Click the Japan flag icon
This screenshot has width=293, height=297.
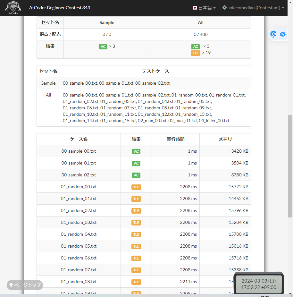click(195, 8)
